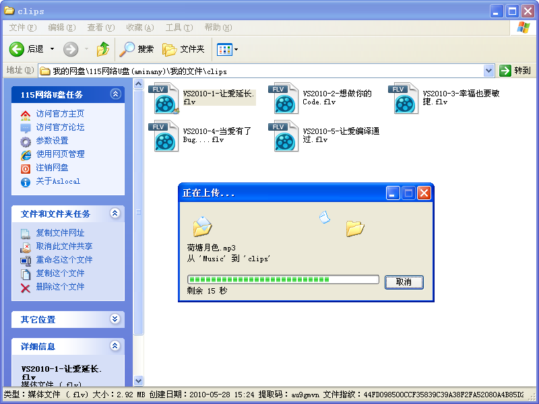
Task: Click the task pane scroll down arrow
Action: click(138, 380)
